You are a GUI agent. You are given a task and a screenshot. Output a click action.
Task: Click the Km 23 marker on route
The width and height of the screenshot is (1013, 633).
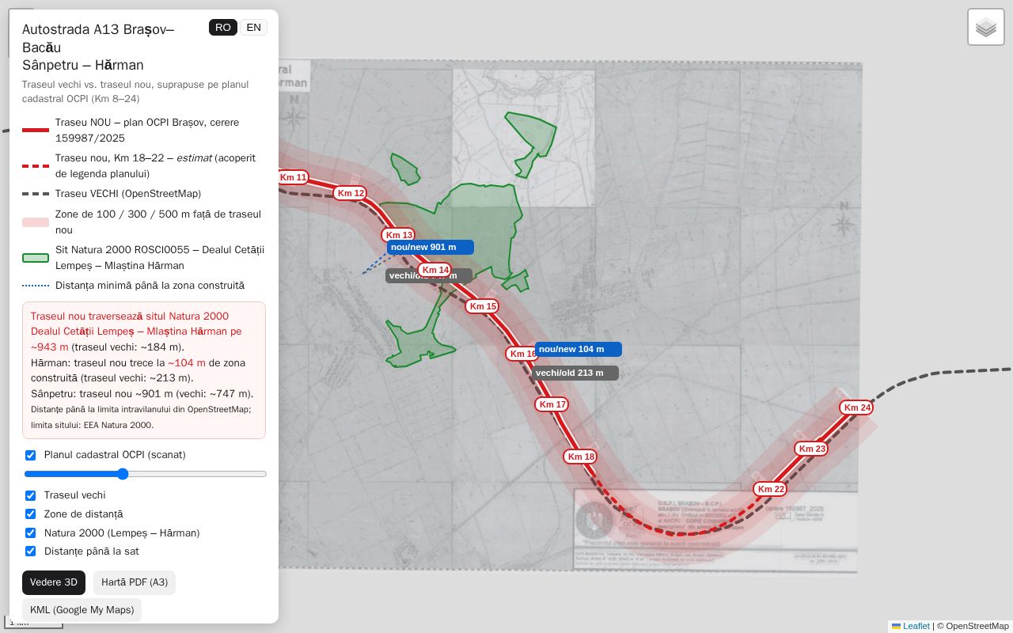(x=812, y=449)
